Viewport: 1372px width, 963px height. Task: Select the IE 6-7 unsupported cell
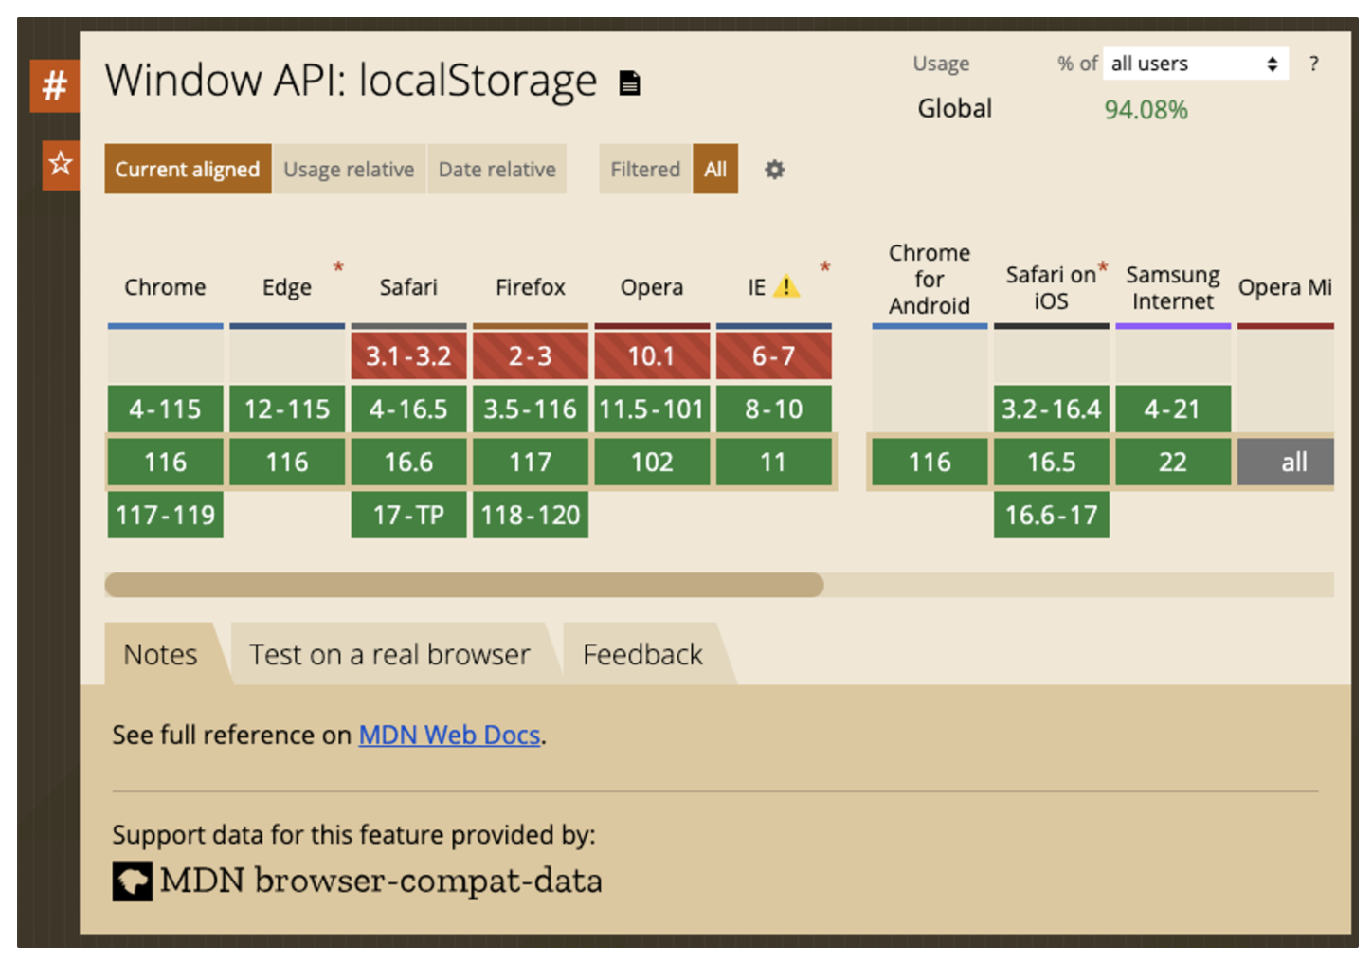(774, 355)
